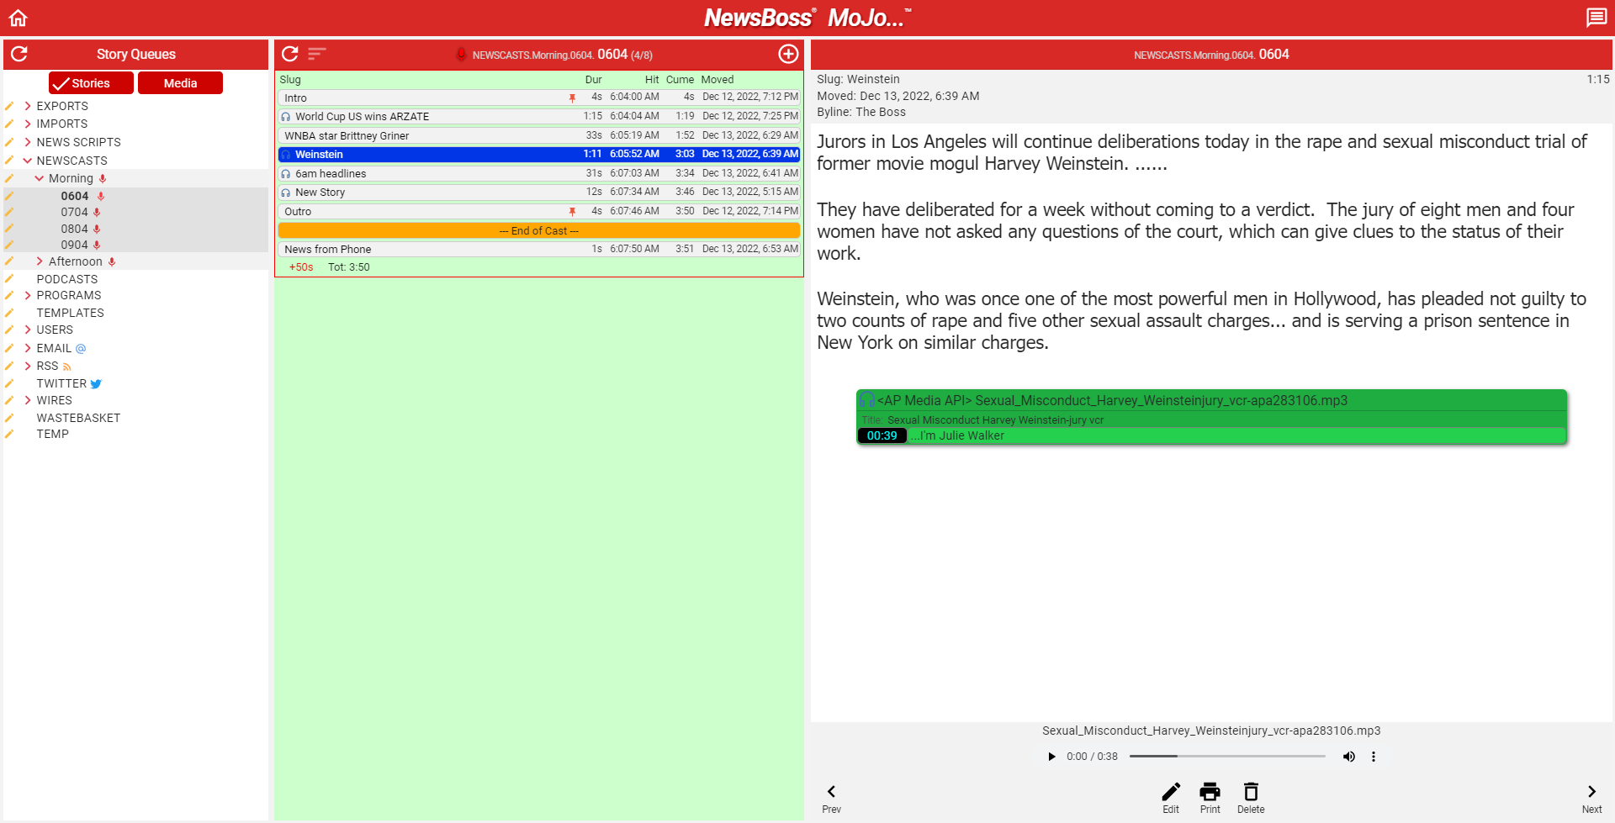Select the WNBA star Brittney Griner story

pyautogui.click(x=539, y=135)
